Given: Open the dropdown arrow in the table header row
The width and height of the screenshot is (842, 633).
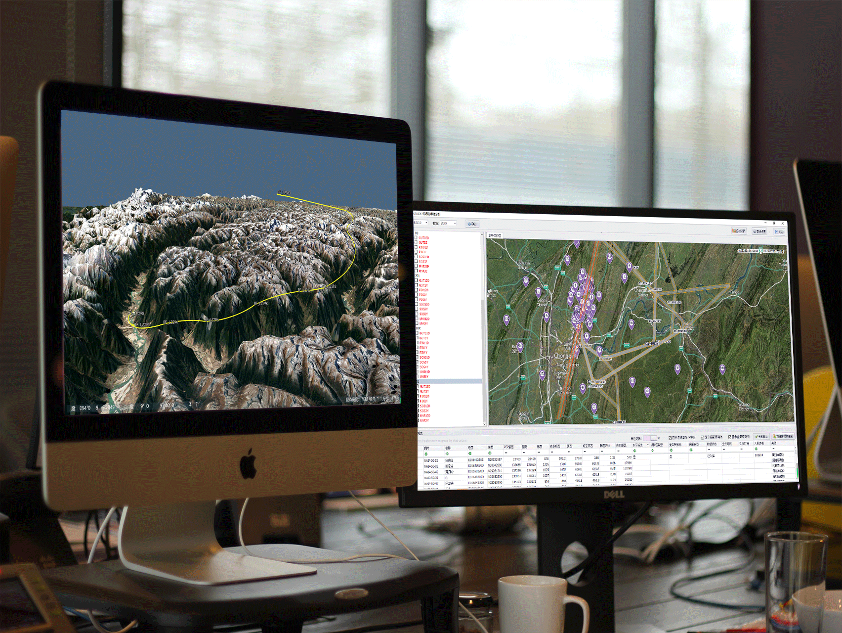Looking at the screenshot, I should tap(648, 445).
